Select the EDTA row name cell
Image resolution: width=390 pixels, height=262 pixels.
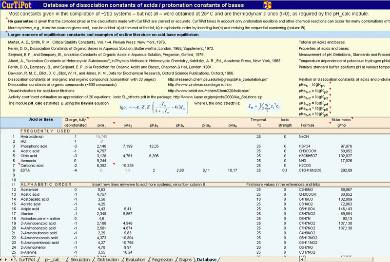pyautogui.click(x=25, y=170)
